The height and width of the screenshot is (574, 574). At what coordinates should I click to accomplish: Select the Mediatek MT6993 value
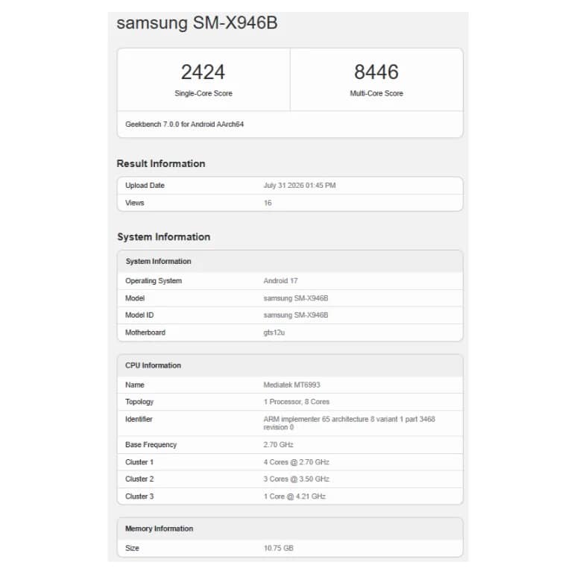point(291,385)
